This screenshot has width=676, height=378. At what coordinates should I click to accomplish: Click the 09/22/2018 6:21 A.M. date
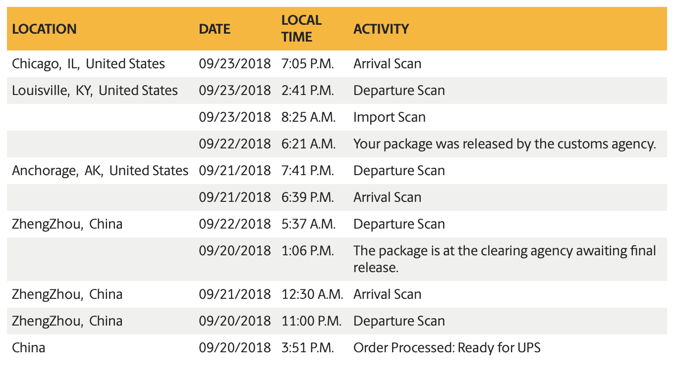pyautogui.click(x=235, y=144)
